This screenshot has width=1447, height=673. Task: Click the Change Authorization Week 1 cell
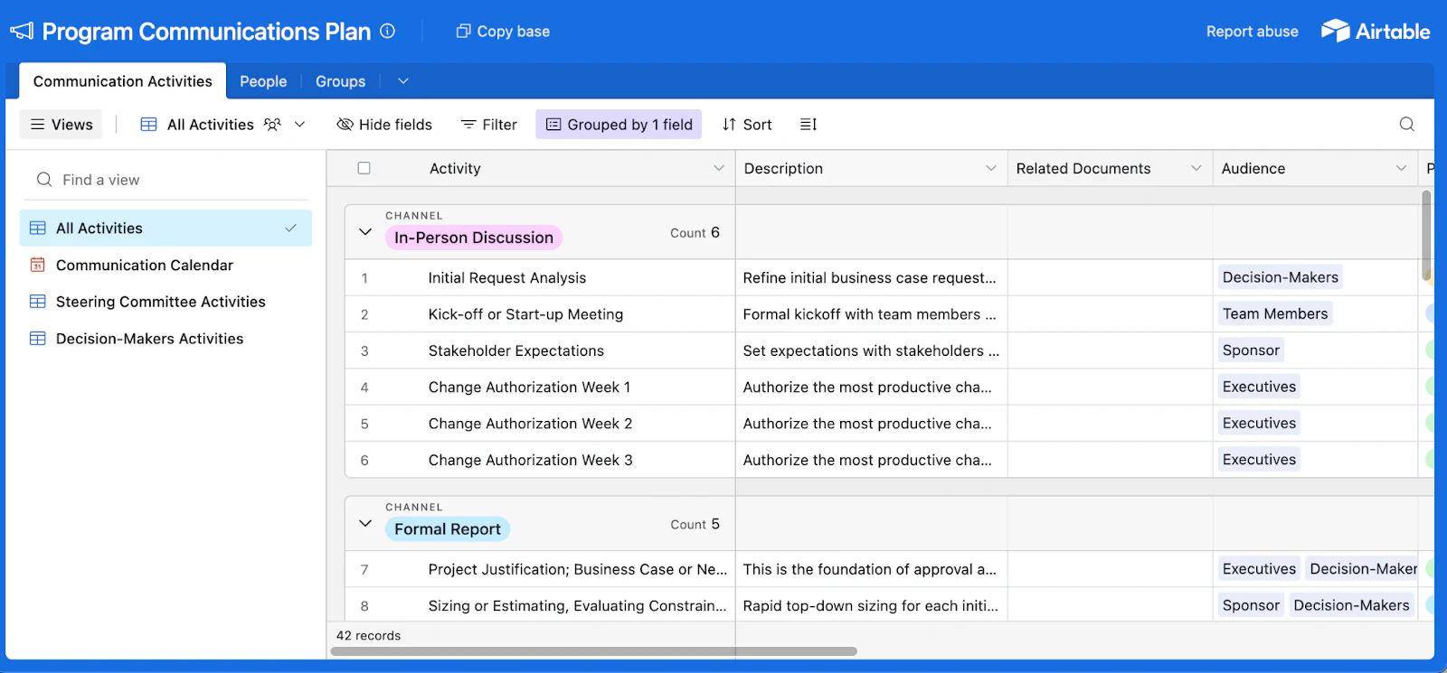(x=540, y=387)
